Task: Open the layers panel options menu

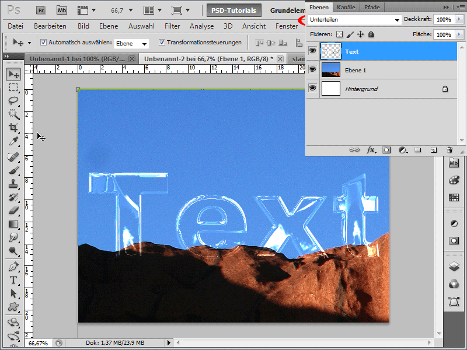Action: point(461,8)
